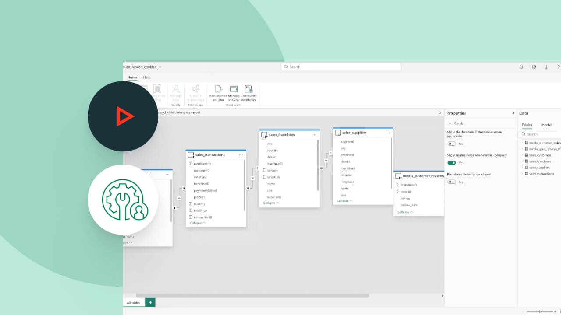Viewport: 561px width, 315px height.
Task: Click the sales_franchises card header icon
Action: (264, 135)
